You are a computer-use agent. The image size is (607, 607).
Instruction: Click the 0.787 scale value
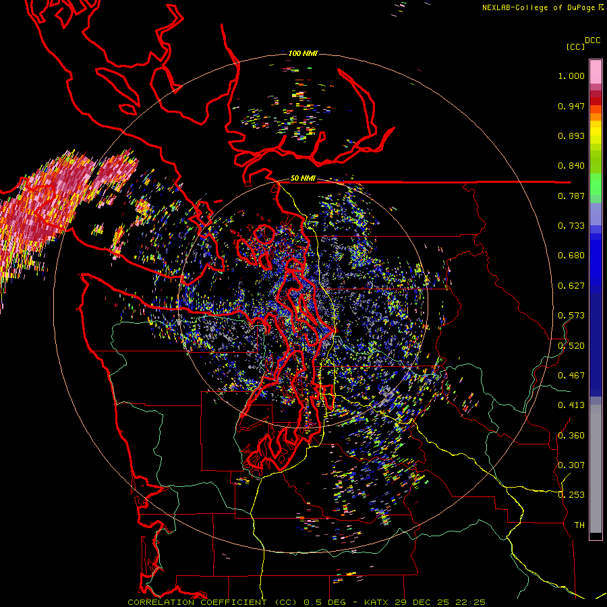pos(571,196)
